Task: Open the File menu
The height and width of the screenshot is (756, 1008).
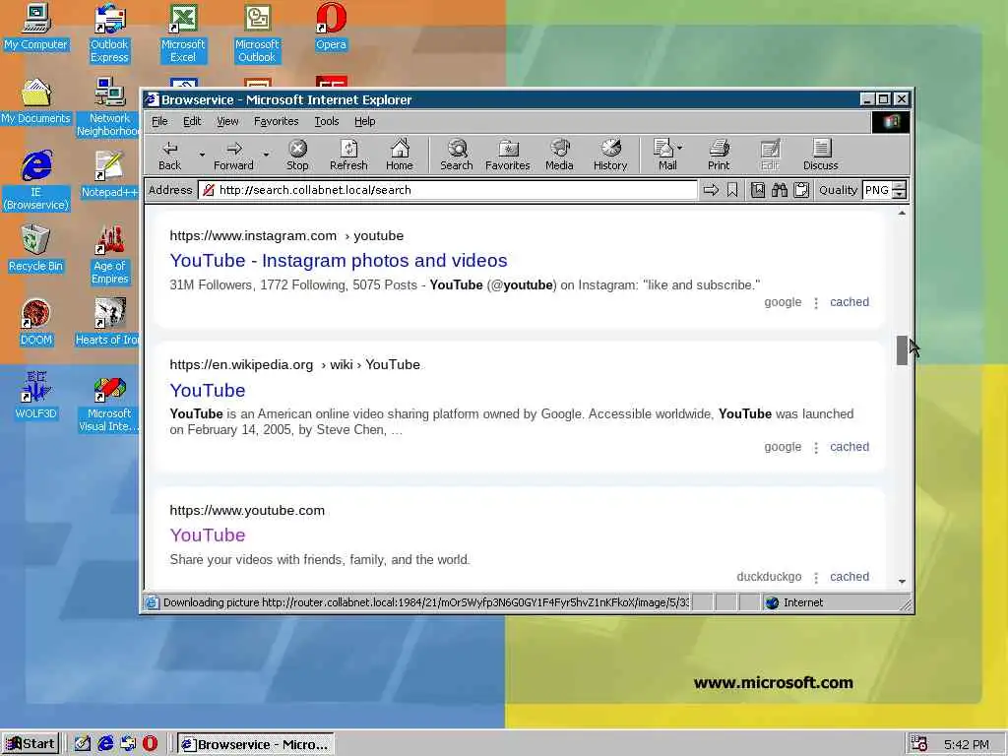Action: click(159, 121)
